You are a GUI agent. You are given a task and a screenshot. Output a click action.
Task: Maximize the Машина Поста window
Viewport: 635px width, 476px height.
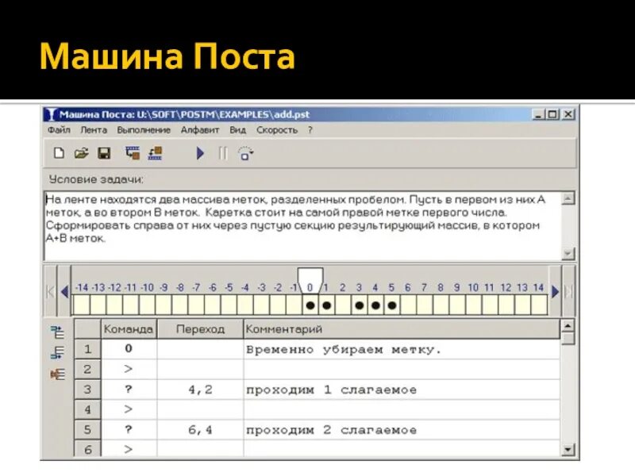click(x=552, y=114)
